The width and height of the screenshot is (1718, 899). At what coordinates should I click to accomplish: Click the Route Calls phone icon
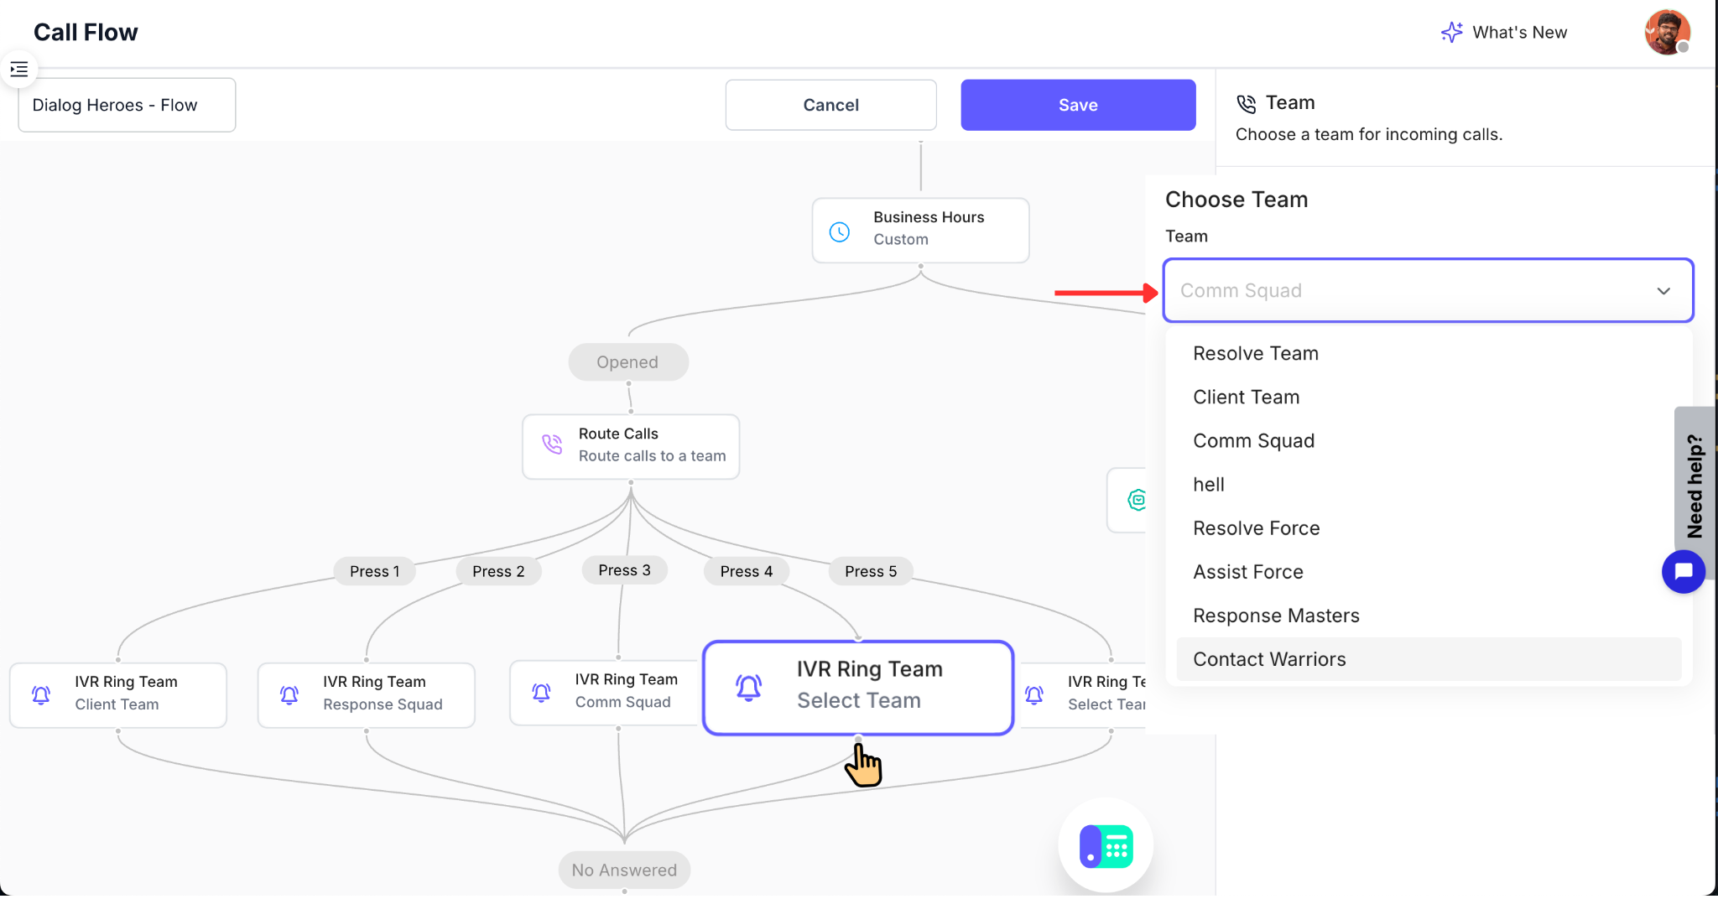tap(552, 444)
